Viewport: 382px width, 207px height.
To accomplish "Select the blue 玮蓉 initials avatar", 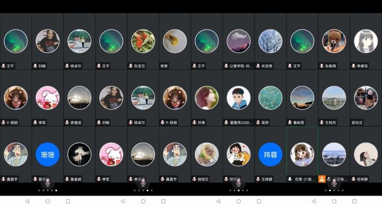I will [x=270, y=154].
